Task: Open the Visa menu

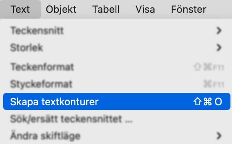Action: pos(145,9)
